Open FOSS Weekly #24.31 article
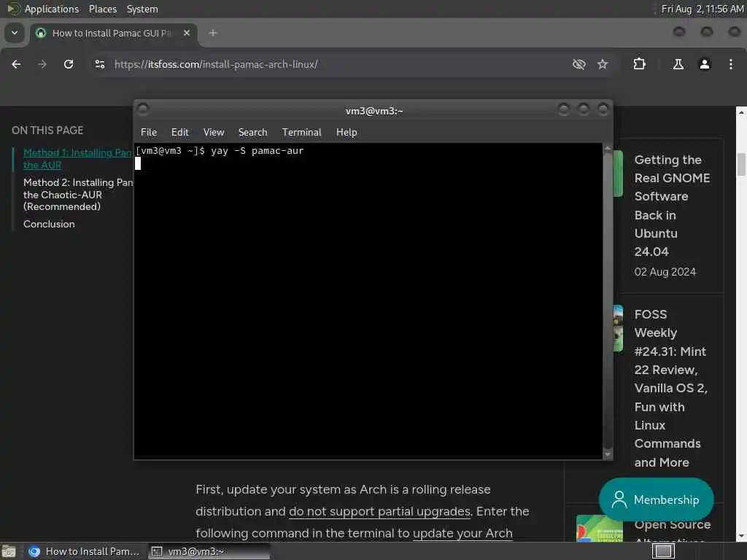This screenshot has width=747, height=560. (670, 388)
